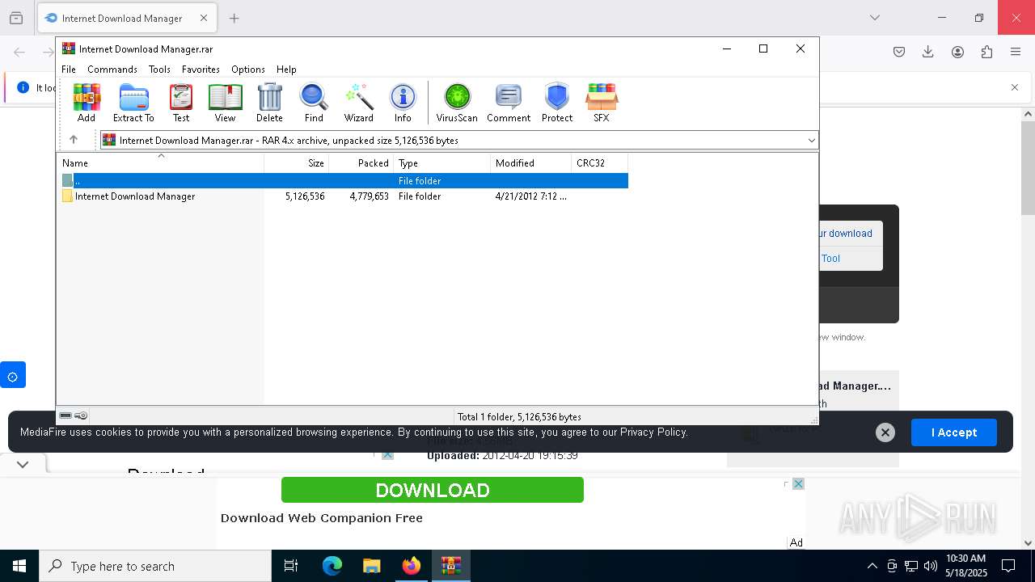Click the drive icon in WinRAR status bar
Screen dimensions: 1035x582
click(65, 416)
